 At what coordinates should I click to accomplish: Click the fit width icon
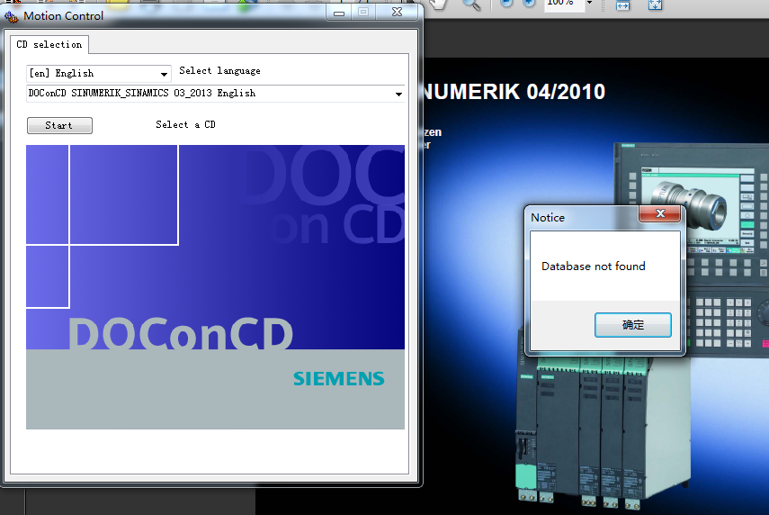click(623, 5)
